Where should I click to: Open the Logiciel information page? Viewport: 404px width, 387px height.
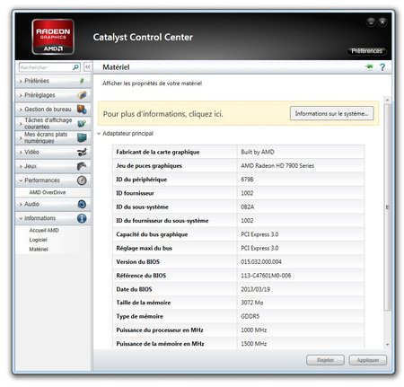click(x=38, y=240)
